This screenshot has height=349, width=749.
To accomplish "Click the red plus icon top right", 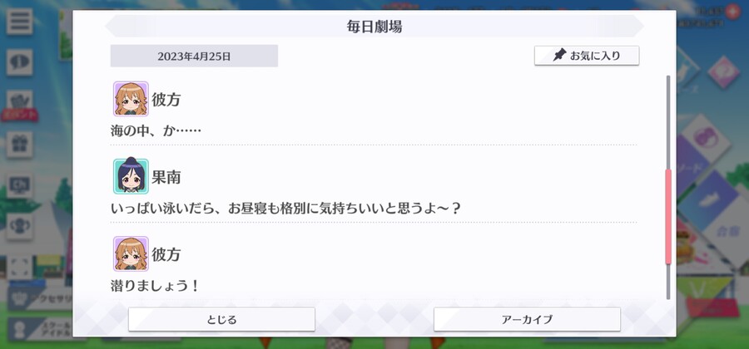I will [732, 11].
